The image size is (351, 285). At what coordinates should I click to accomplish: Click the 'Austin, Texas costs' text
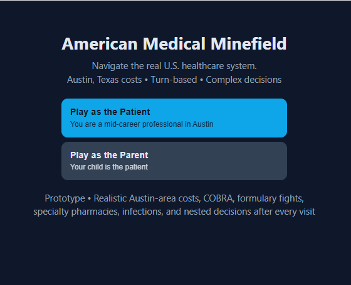pos(104,80)
